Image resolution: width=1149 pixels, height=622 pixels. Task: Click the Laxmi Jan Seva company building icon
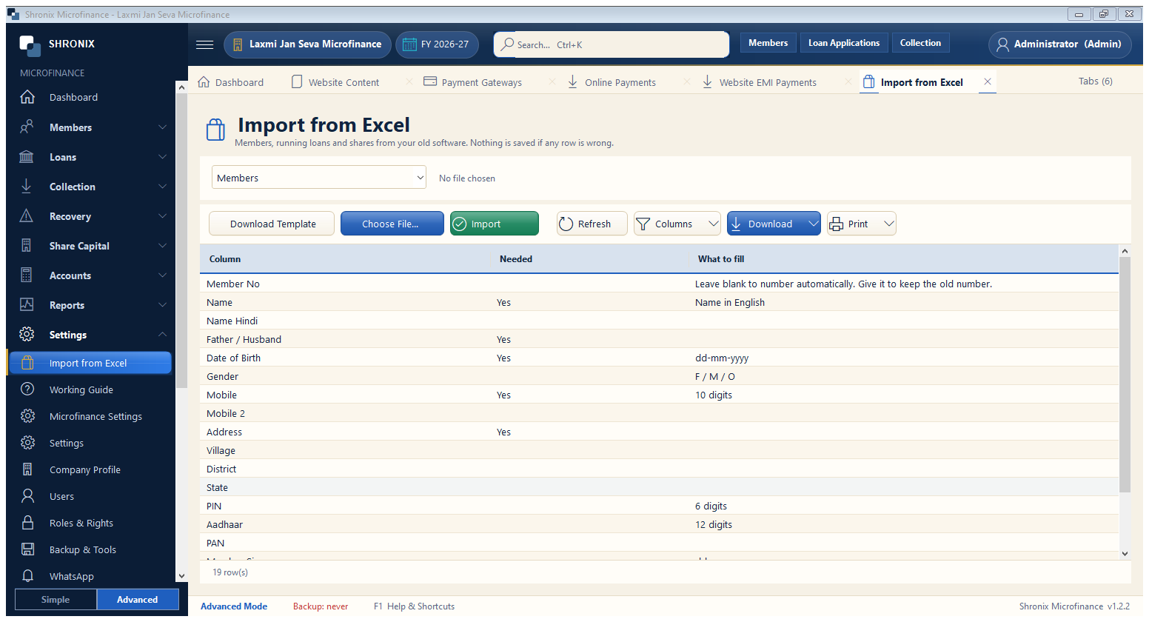pos(238,44)
